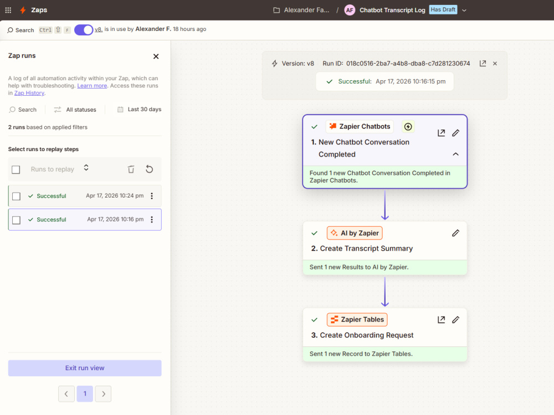Open the v8 version link
This screenshot has width=554, height=415.
(x=98, y=29)
